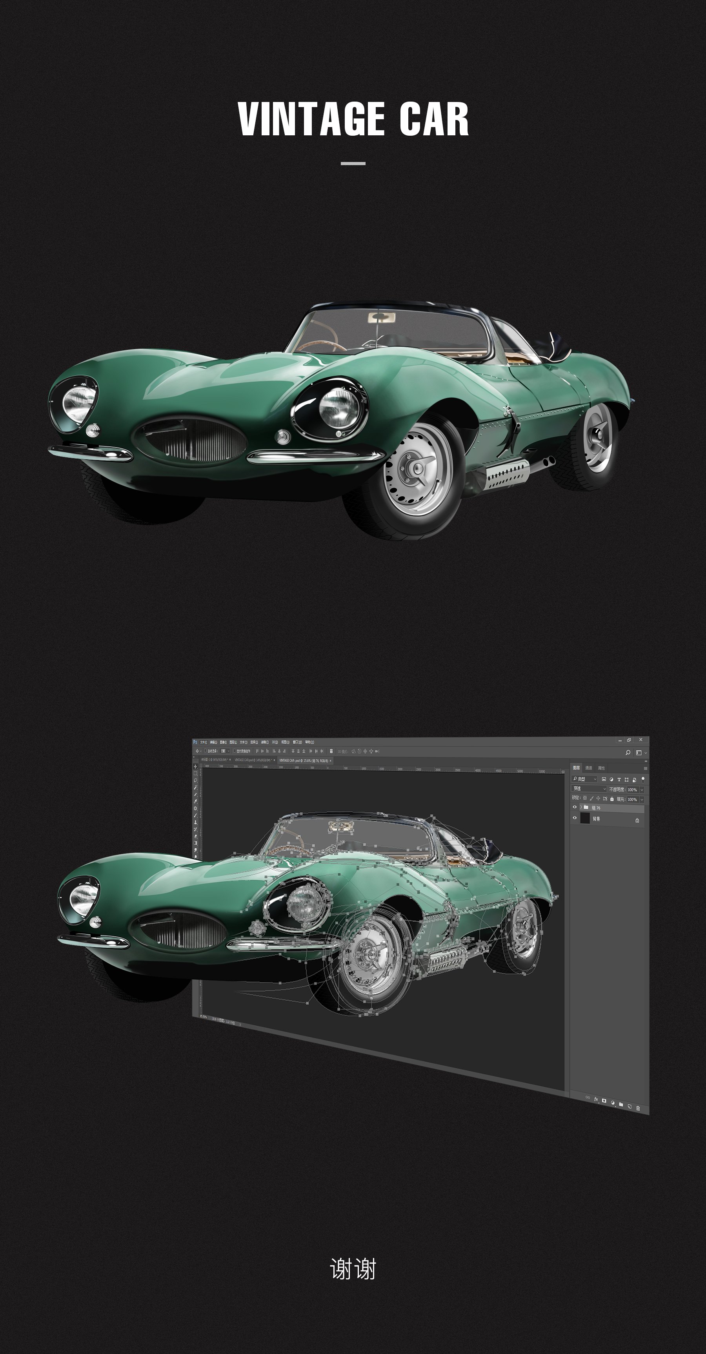Select the Move tool in toolbox
The width and height of the screenshot is (706, 1354).
click(x=196, y=766)
